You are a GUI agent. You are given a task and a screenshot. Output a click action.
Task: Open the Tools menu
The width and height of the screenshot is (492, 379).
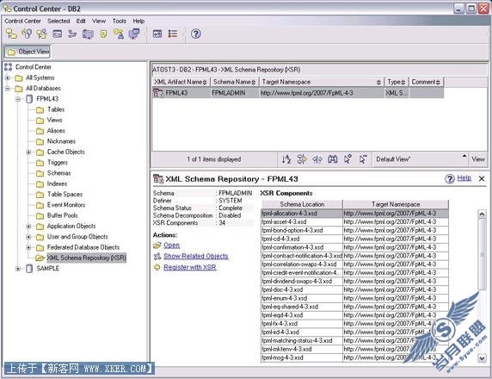(120, 21)
